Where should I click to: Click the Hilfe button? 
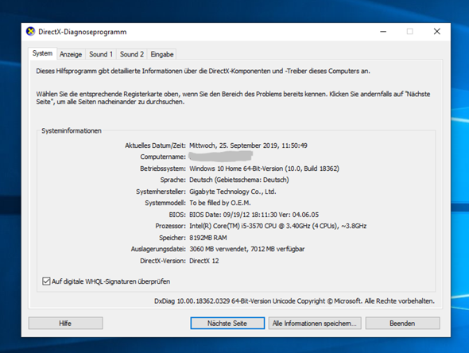[65, 323]
